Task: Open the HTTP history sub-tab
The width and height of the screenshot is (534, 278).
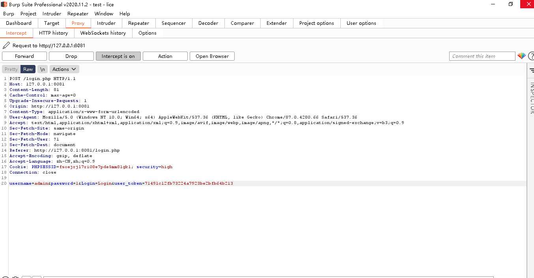Action: 53,33
